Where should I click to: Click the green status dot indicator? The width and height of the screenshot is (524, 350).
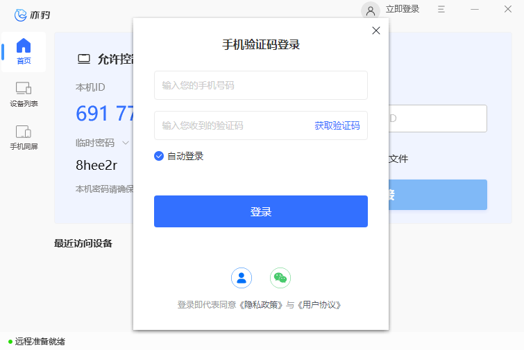click(x=10, y=342)
